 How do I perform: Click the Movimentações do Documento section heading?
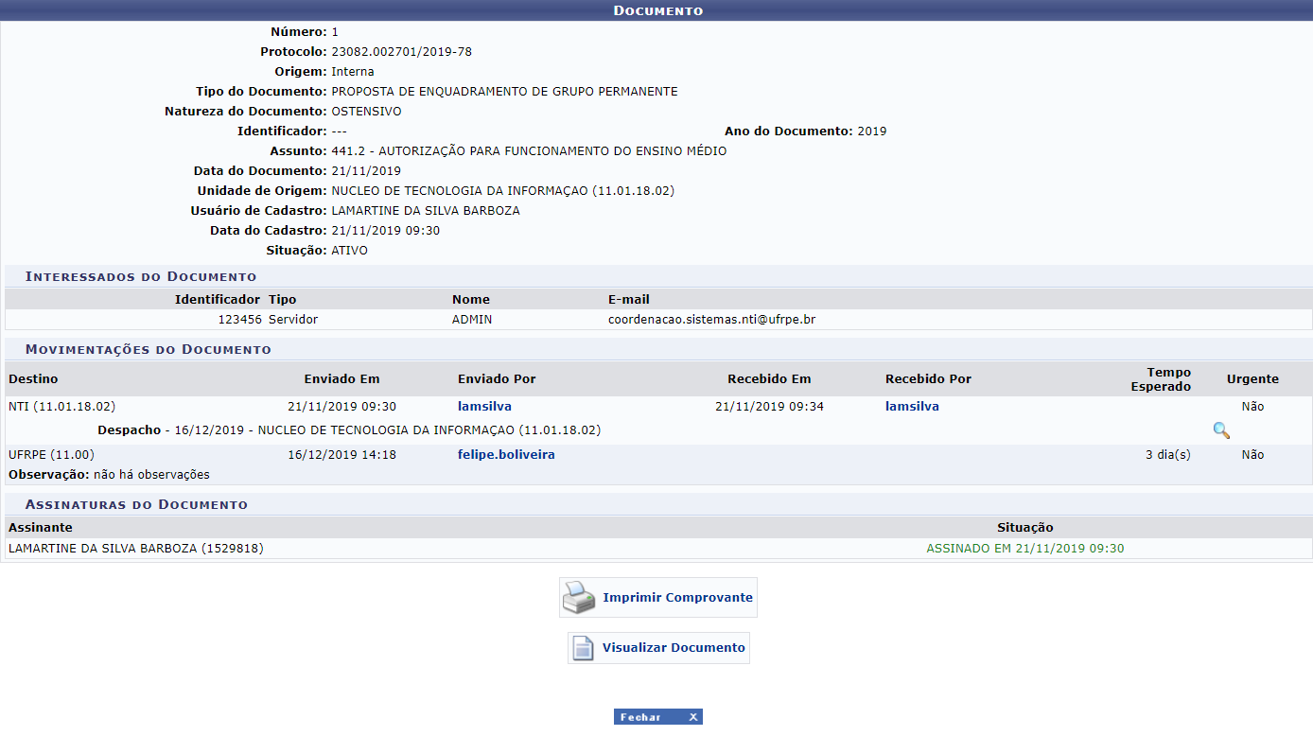click(x=149, y=350)
